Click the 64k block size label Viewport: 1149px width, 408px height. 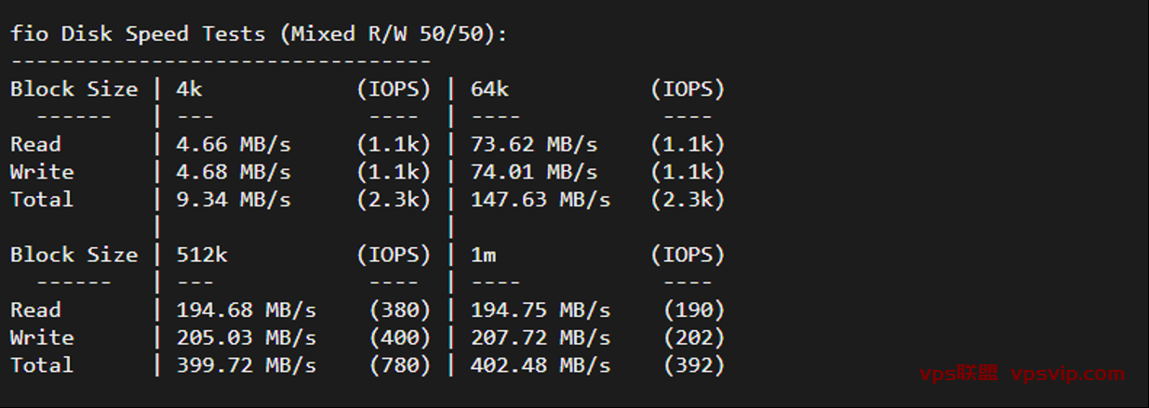click(489, 89)
